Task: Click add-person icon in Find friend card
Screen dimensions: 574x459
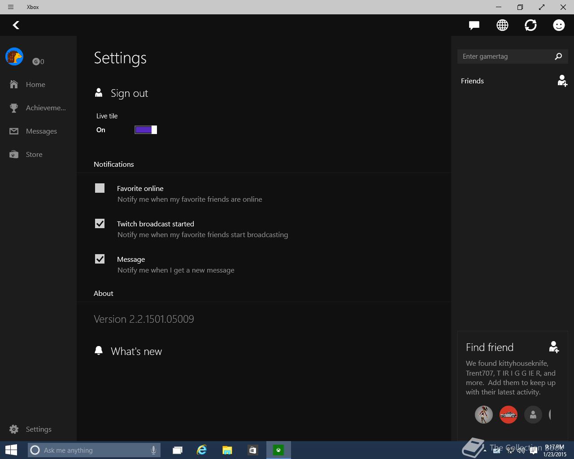Action: click(x=554, y=347)
